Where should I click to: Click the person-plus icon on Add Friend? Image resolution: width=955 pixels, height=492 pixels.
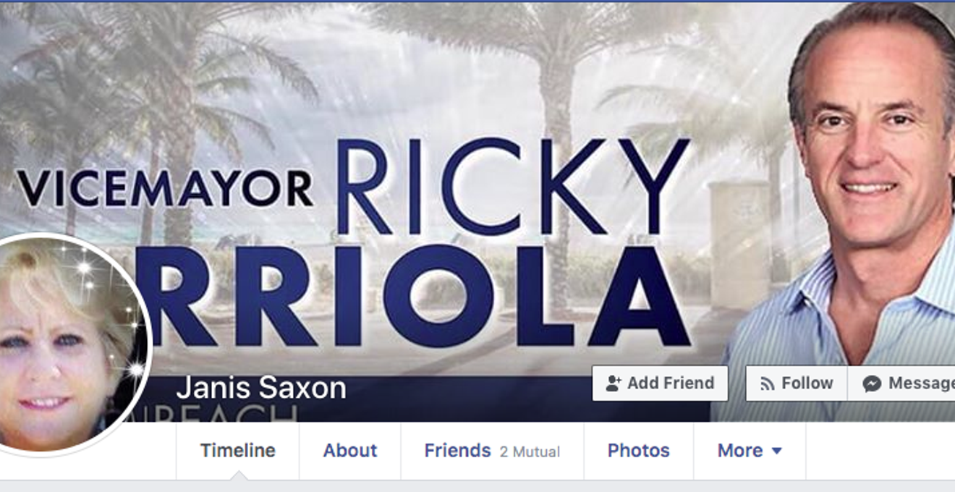[x=614, y=383]
